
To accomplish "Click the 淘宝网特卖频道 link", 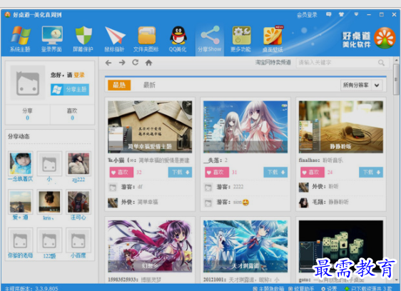I will 273,62.
